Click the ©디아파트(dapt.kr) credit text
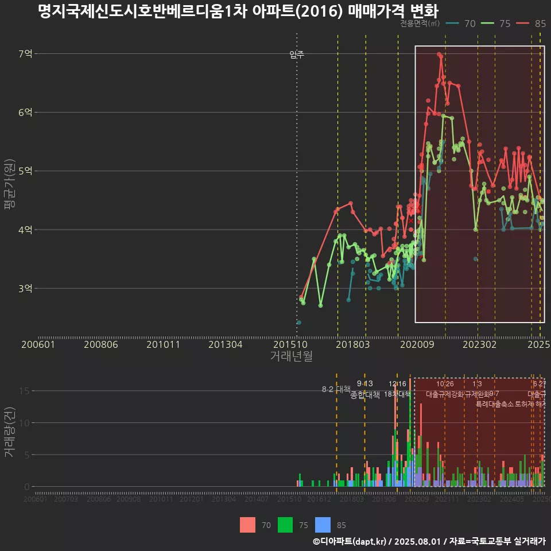Screen dimensions: 551x551 point(350,541)
